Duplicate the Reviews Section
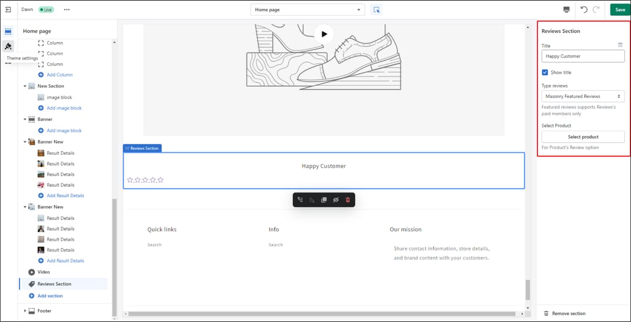 point(324,200)
